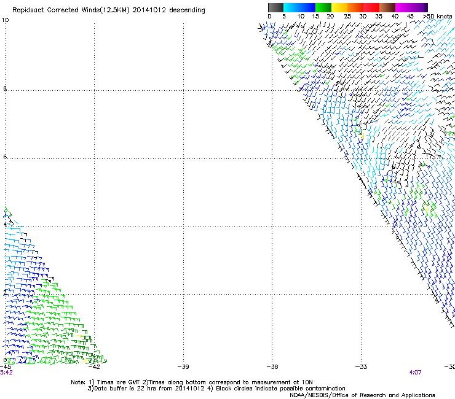Image resolution: width=455 pixels, height=399 pixels.
Task: Click the longitude label '-33'
Action: 361,367
